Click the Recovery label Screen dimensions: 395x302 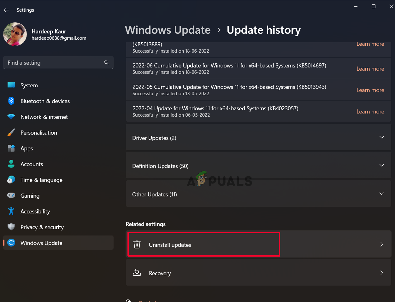pyautogui.click(x=160, y=273)
